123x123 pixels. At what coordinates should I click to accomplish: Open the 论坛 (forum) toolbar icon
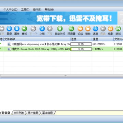[x=80, y=29]
